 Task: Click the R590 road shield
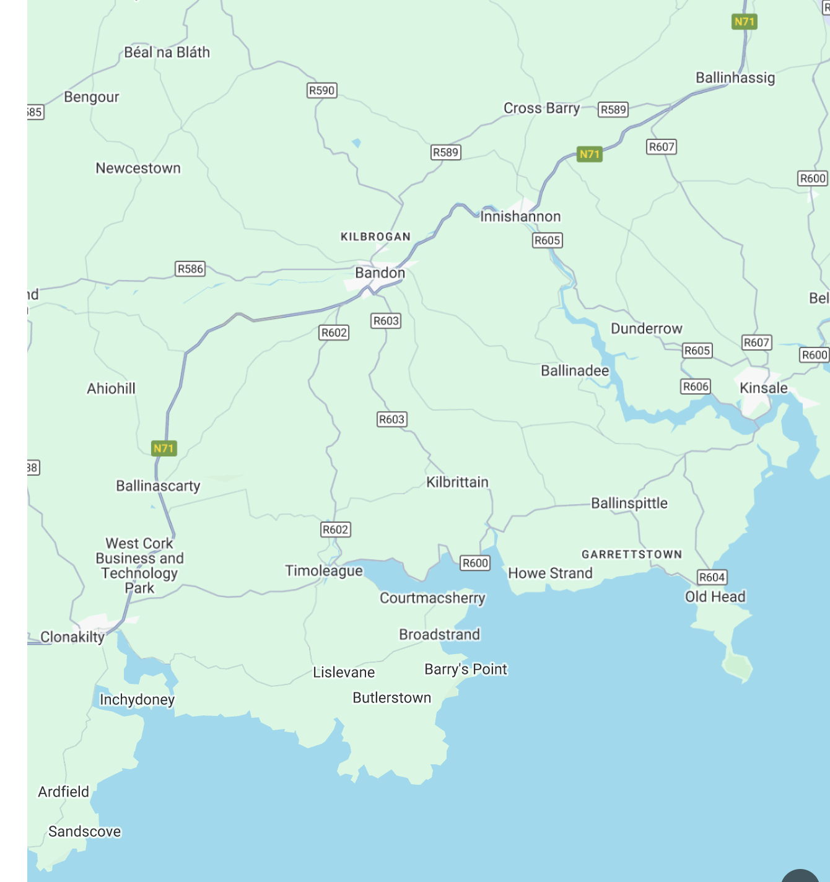tap(322, 90)
